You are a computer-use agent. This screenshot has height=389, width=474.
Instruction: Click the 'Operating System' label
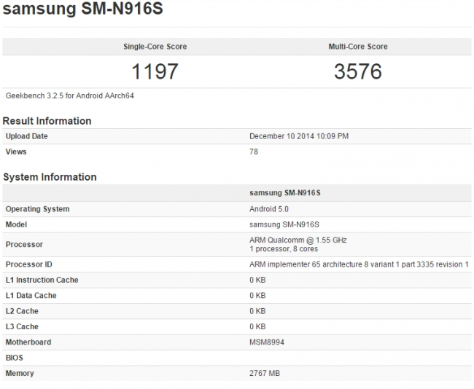tap(37, 209)
